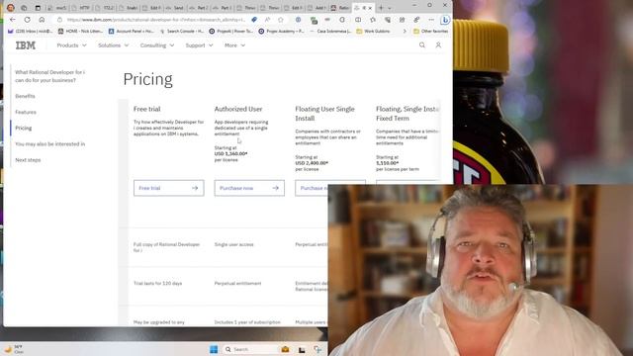Reload the page with the refresh icon

point(27,20)
